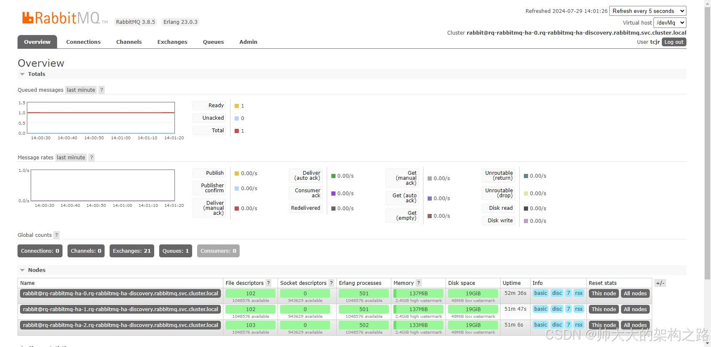
Task: Click the basic tag on ha-1 row
Action: click(x=541, y=309)
